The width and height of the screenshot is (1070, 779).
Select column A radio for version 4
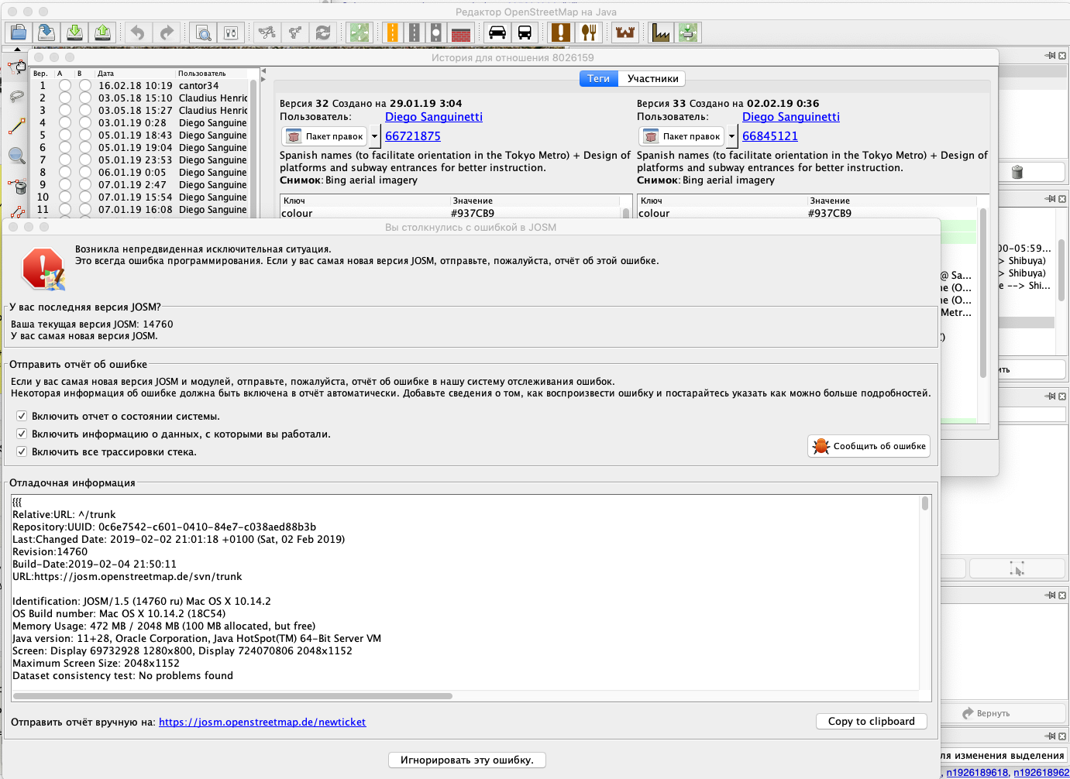tap(65, 122)
